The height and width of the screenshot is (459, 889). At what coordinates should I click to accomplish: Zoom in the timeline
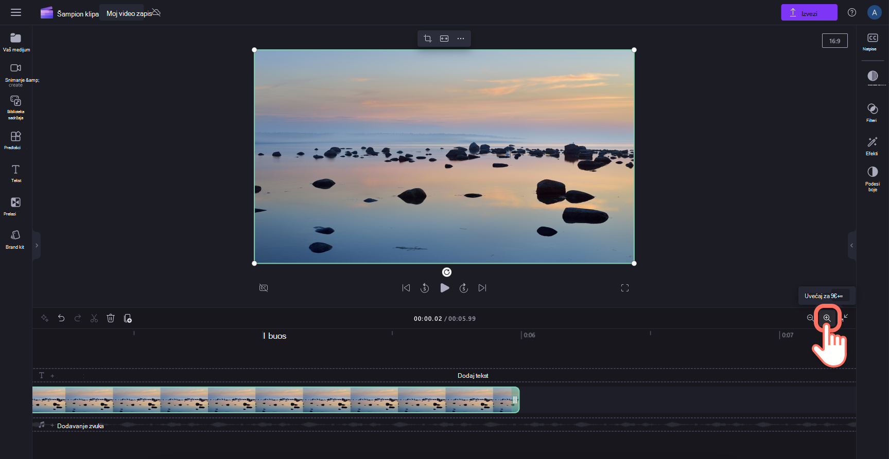(x=827, y=318)
